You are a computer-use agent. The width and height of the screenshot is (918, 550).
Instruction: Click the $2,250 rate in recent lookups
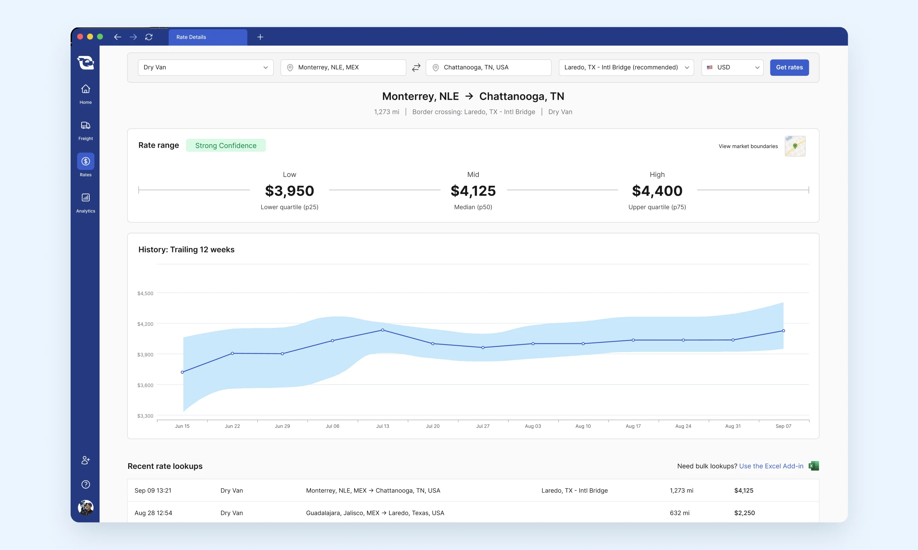744,513
